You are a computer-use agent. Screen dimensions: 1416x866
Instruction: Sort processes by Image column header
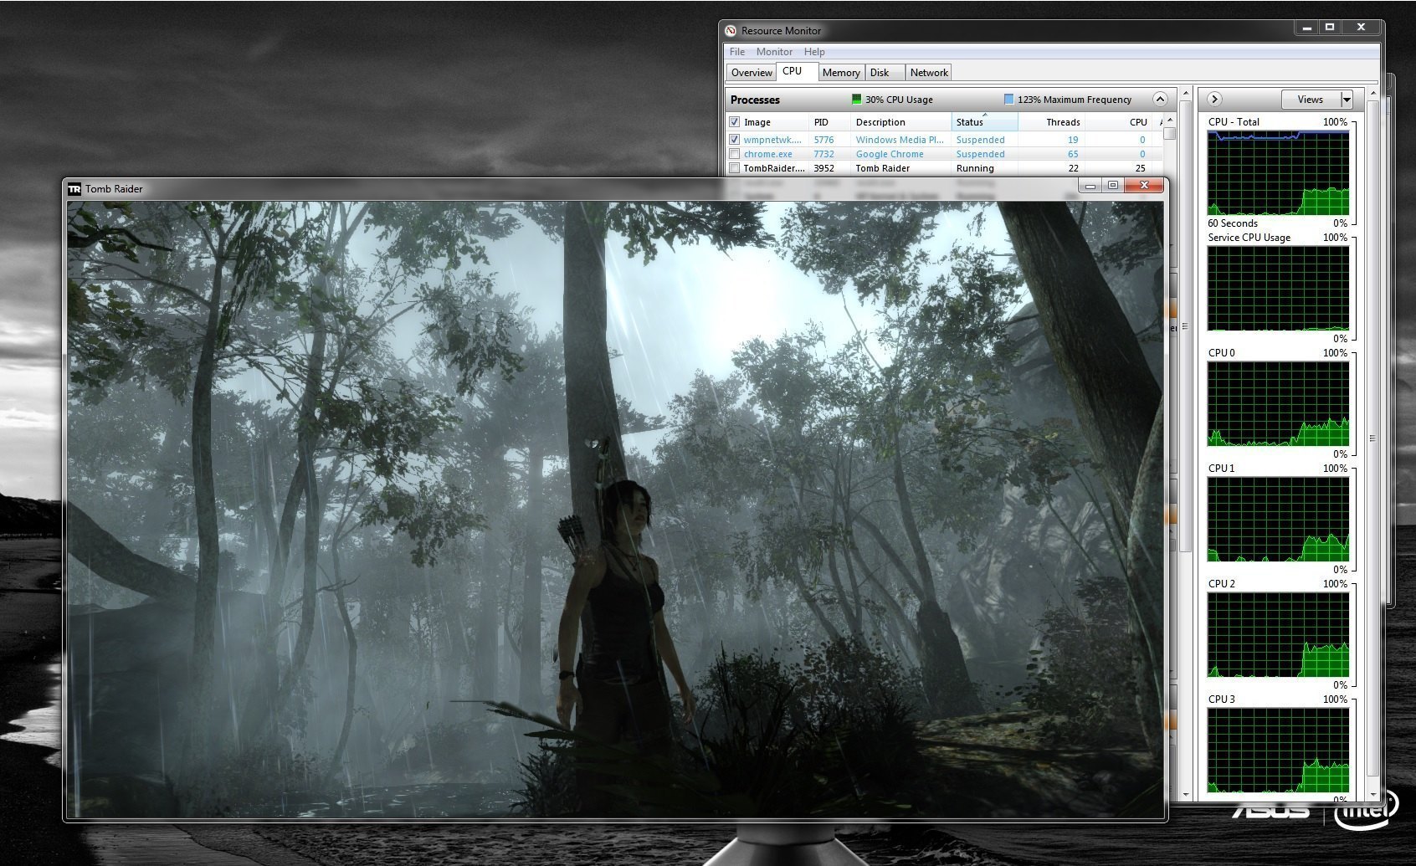(x=757, y=122)
